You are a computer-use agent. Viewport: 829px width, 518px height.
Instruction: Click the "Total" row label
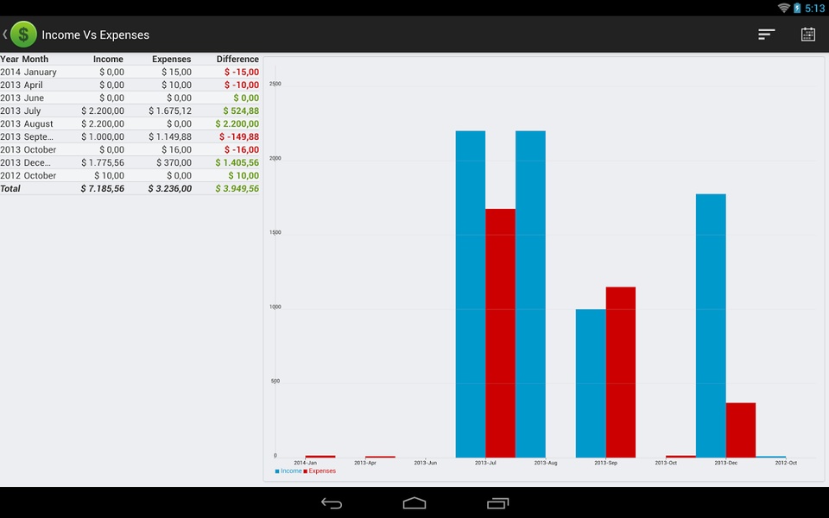pos(10,189)
